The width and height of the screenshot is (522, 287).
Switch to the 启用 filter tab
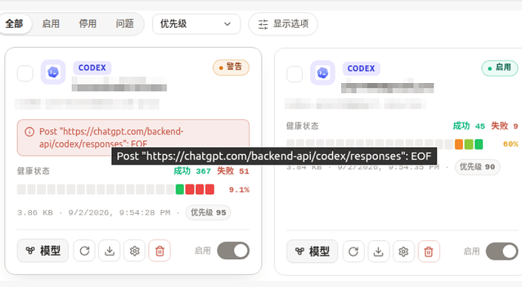51,24
